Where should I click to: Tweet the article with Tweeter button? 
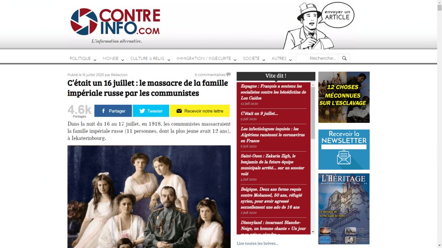pos(151,111)
